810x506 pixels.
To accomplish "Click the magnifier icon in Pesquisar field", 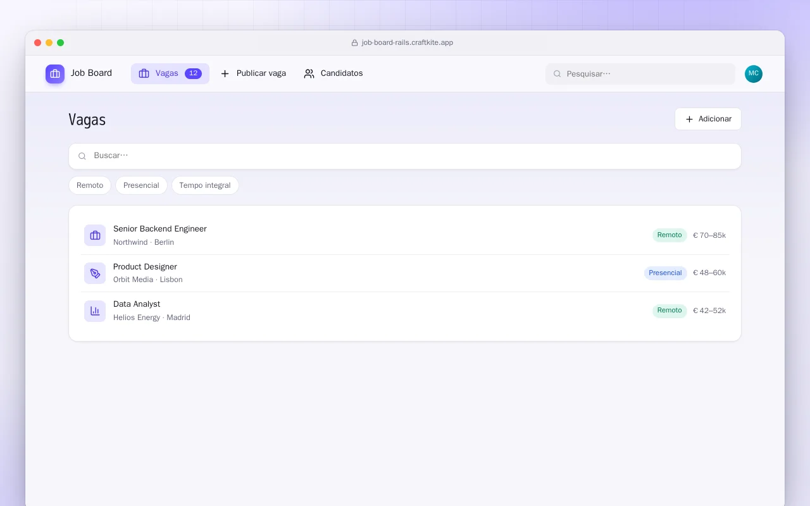I will click(x=558, y=74).
